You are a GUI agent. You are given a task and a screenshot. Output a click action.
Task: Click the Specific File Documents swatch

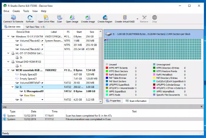154,95
